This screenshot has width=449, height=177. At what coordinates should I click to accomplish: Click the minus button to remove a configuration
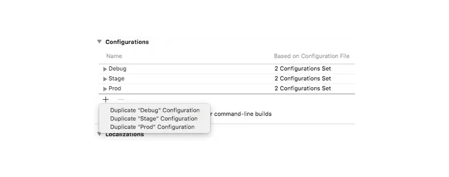click(x=121, y=100)
